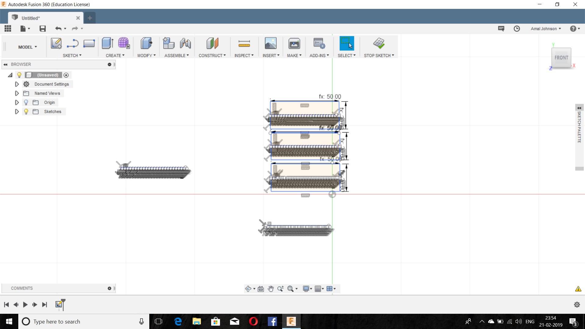
Task: Open the MODEL workspace dropdown
Action: [27, 47]
